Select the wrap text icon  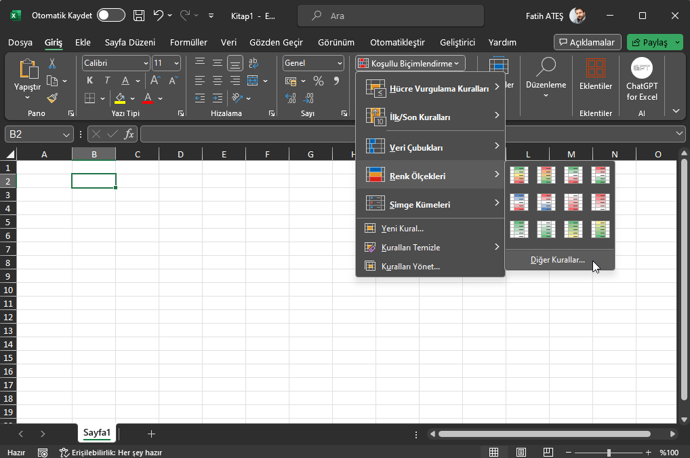coord(253,63)
